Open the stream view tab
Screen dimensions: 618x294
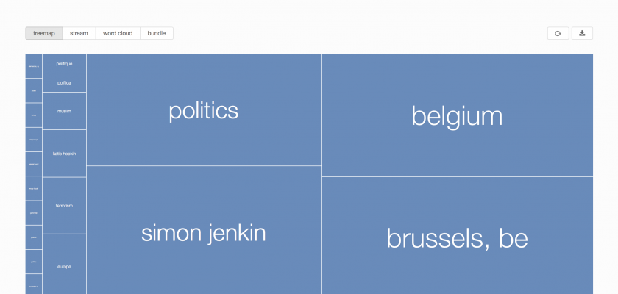(x=79, y=33)
